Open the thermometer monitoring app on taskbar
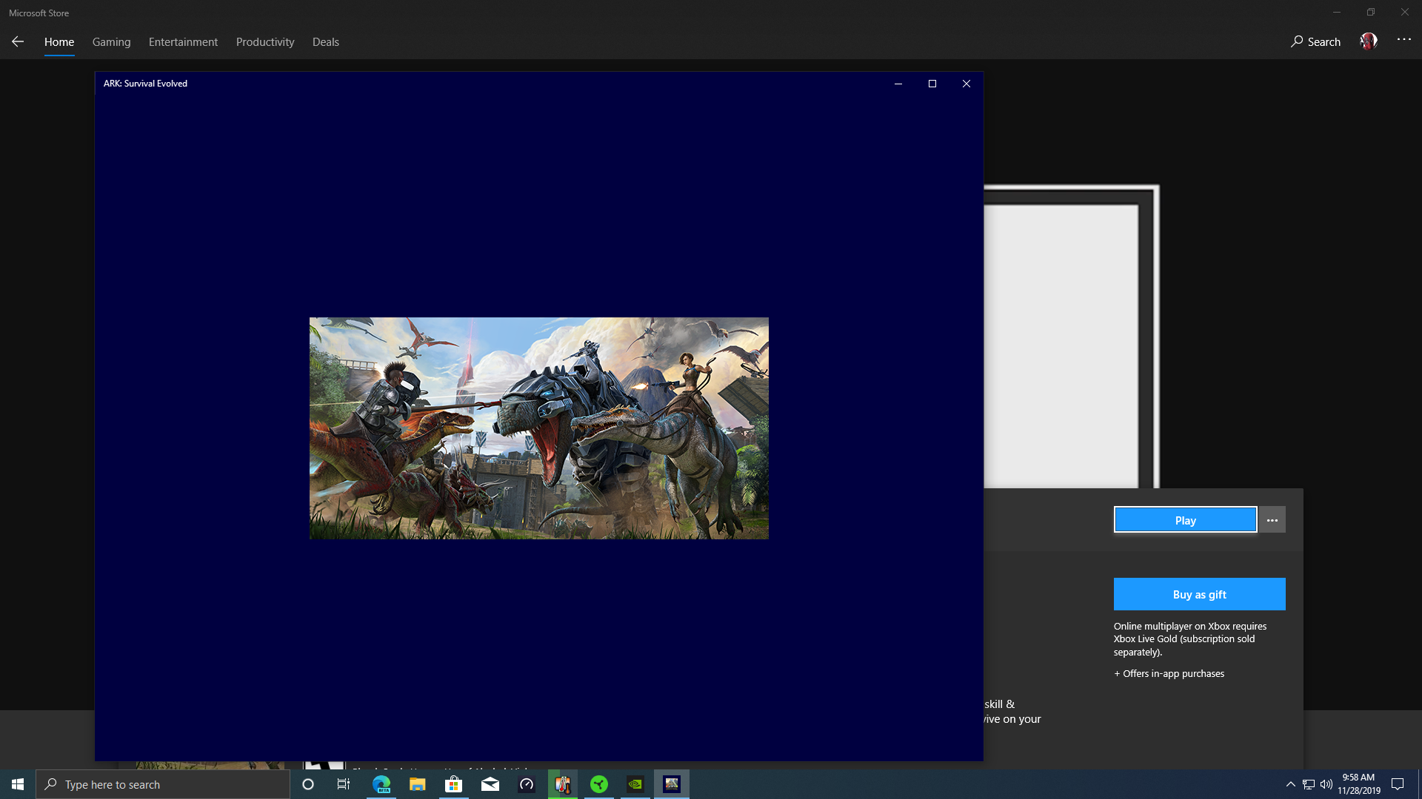Viewport: 1422px width, 799px height. [563, 784]
